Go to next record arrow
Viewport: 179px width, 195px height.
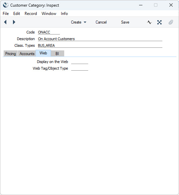14,22
